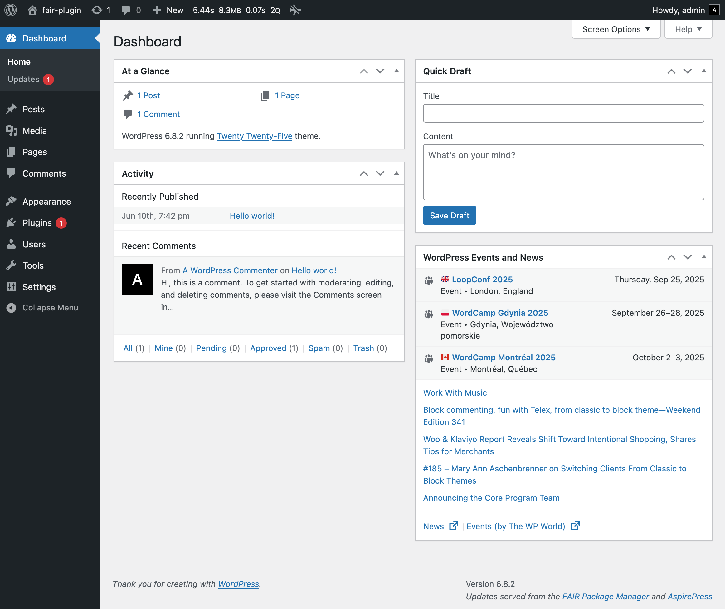725x609 pixels.
Task: Click the Plugins plug icon in sidebar
Action: (x=12, y=223)
